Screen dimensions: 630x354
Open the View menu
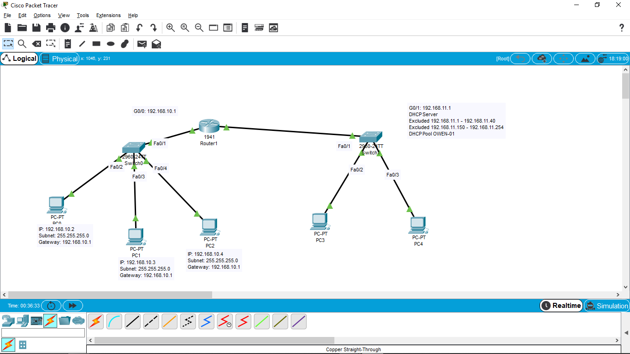pos(64,15)
